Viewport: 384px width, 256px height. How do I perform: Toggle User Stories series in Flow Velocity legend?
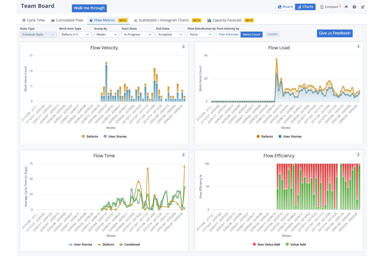pos(115,136)
